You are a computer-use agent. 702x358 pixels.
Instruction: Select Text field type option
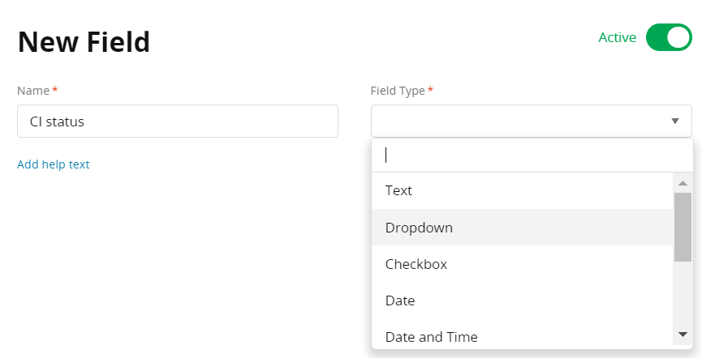398,191
